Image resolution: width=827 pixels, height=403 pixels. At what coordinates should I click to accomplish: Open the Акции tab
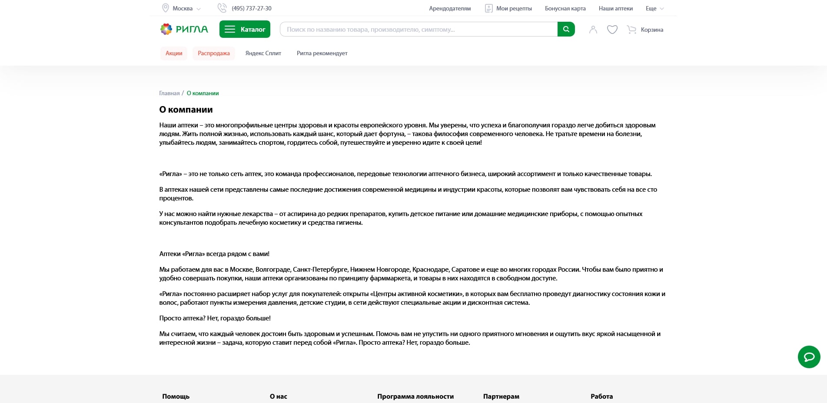pos(174,53)
